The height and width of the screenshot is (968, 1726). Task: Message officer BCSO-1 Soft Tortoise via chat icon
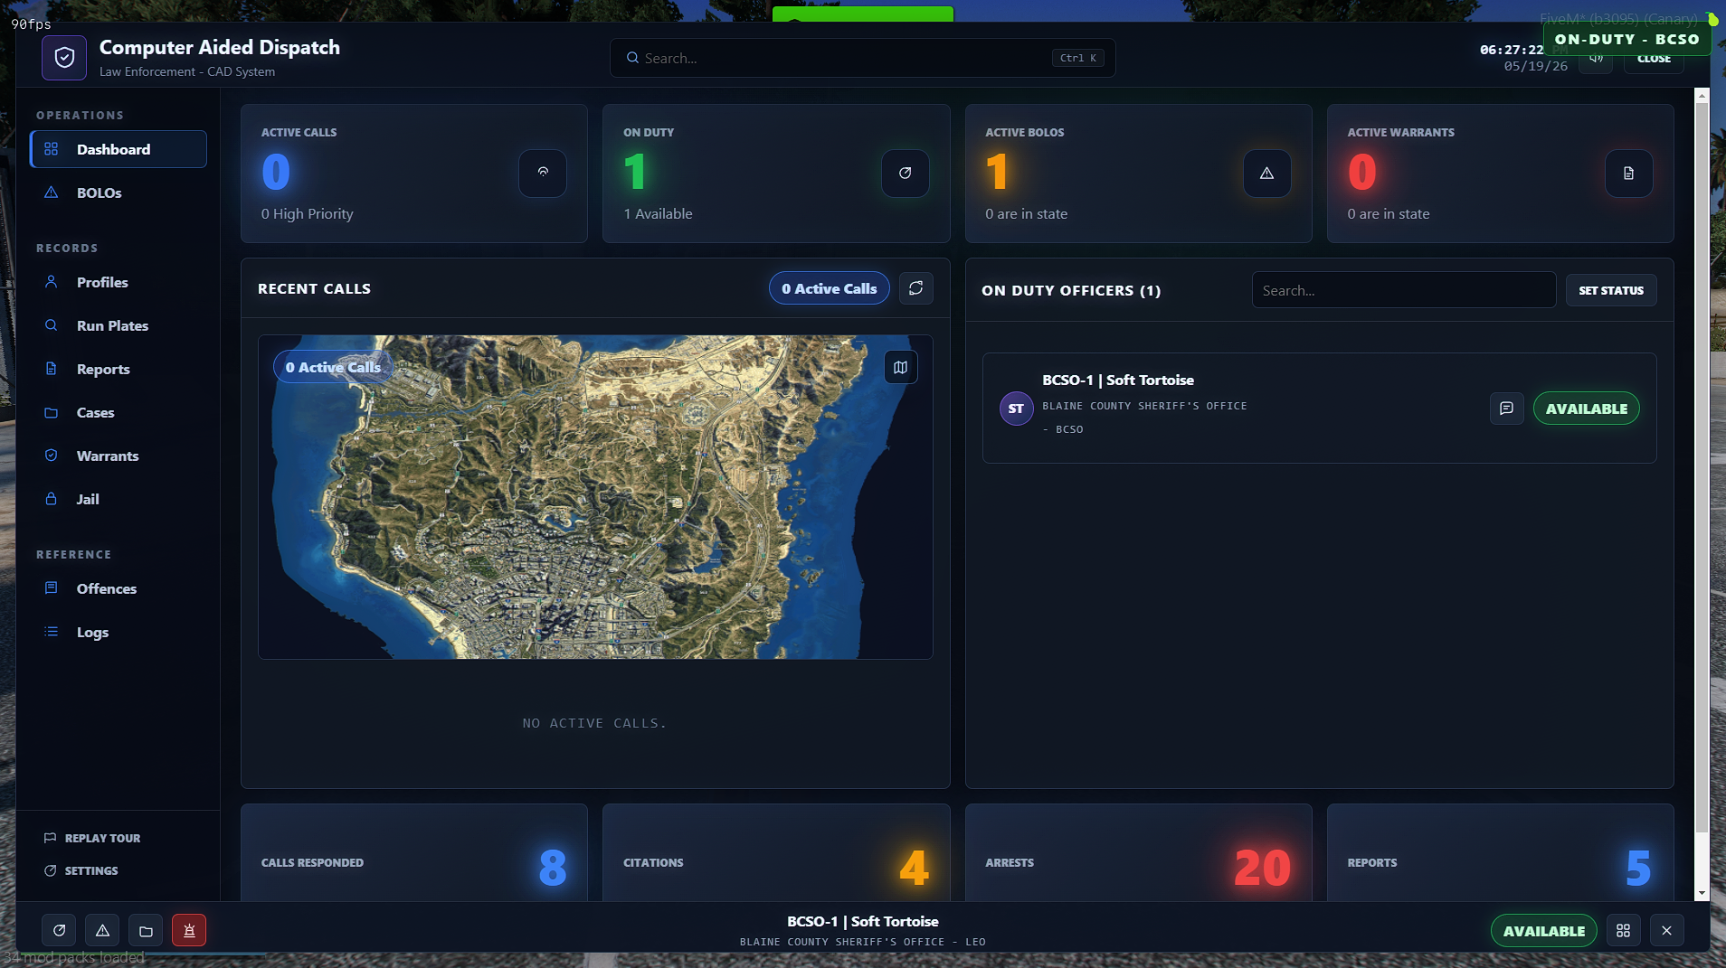[1506, 409]
